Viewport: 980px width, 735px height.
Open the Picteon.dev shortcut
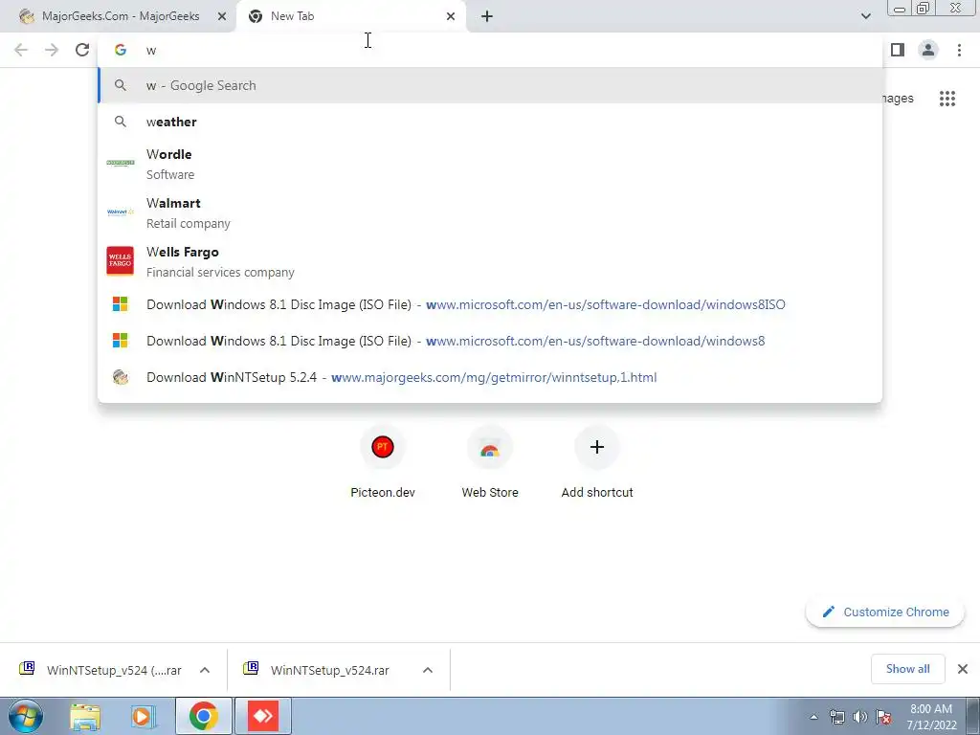click(x=383, y=462)
